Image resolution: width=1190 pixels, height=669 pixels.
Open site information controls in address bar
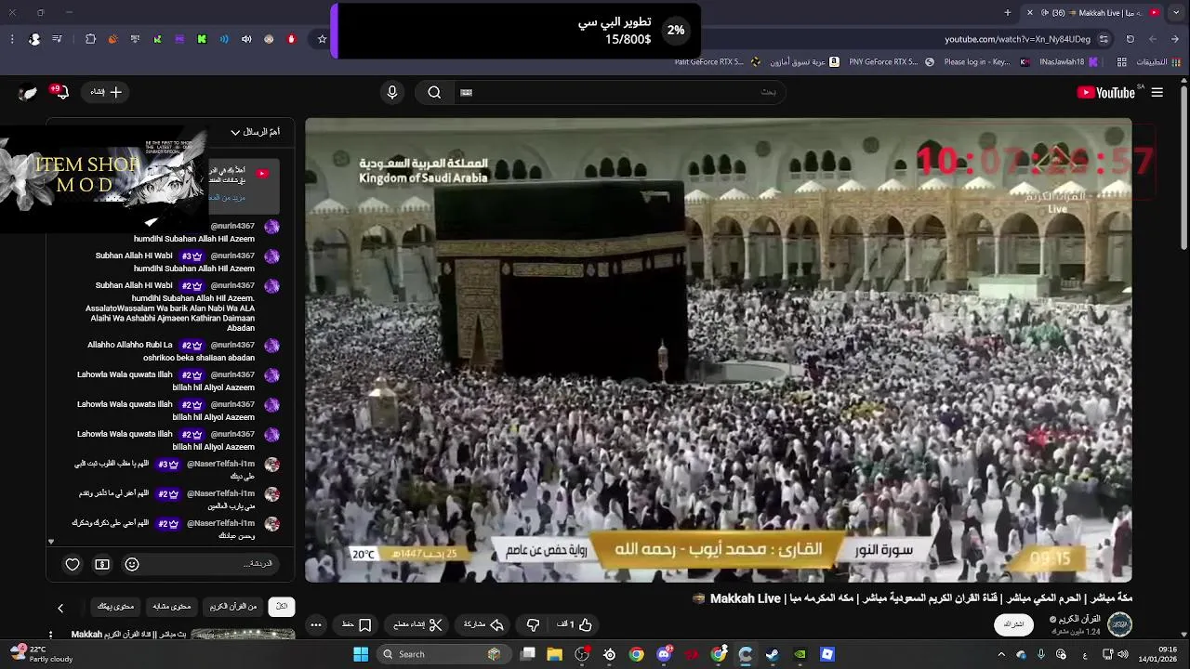point(1104,39)
